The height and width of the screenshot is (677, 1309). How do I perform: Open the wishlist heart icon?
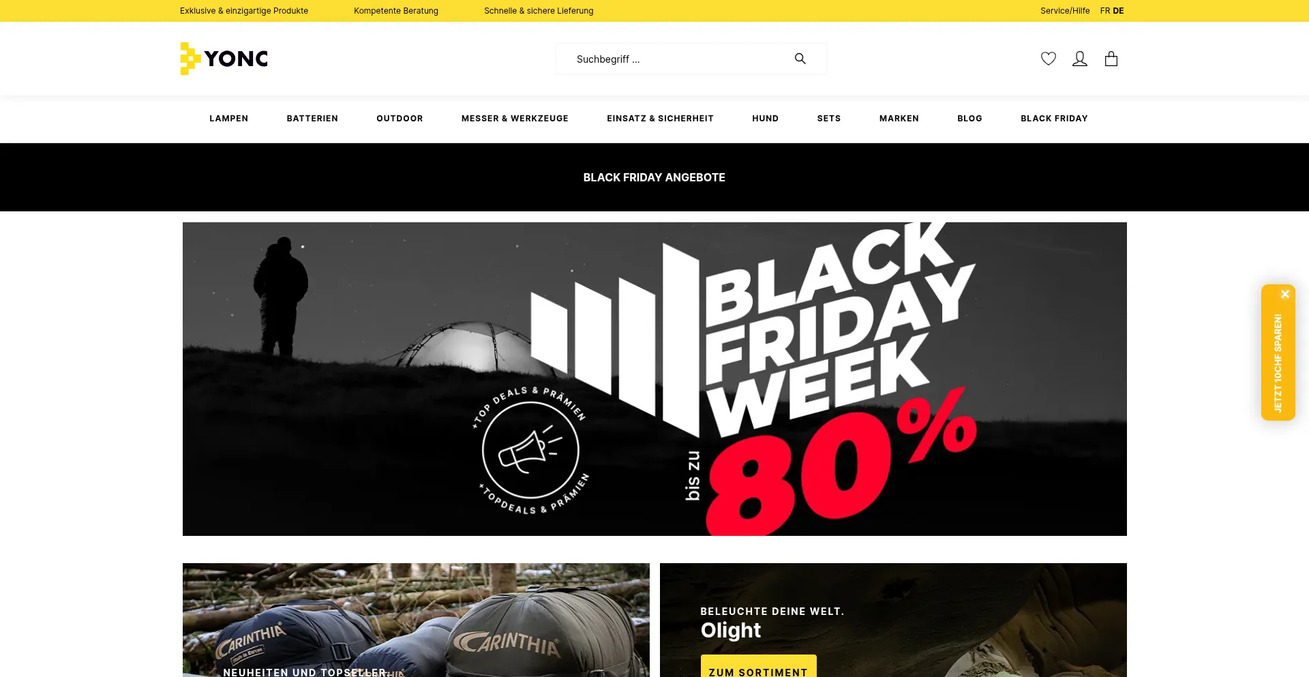coord(1049,59)
